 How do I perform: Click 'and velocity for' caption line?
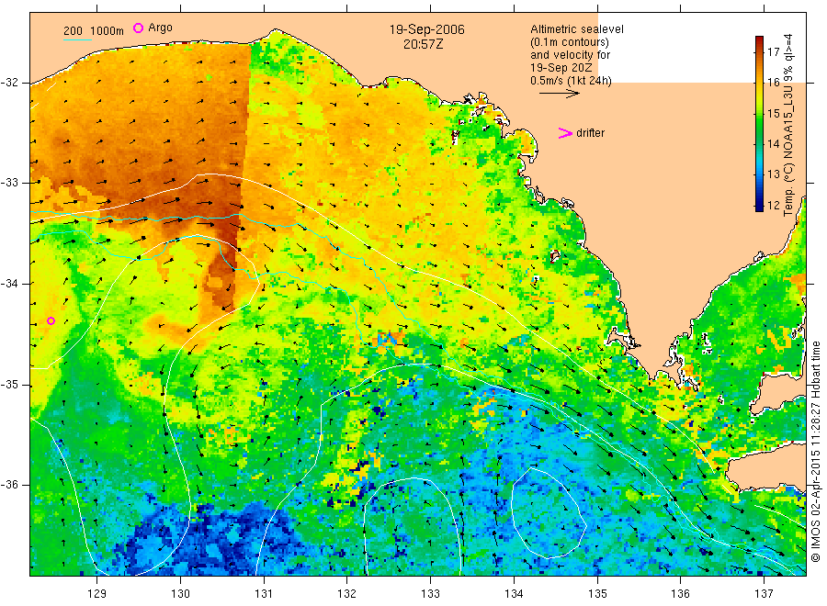[x=570, y=55]
